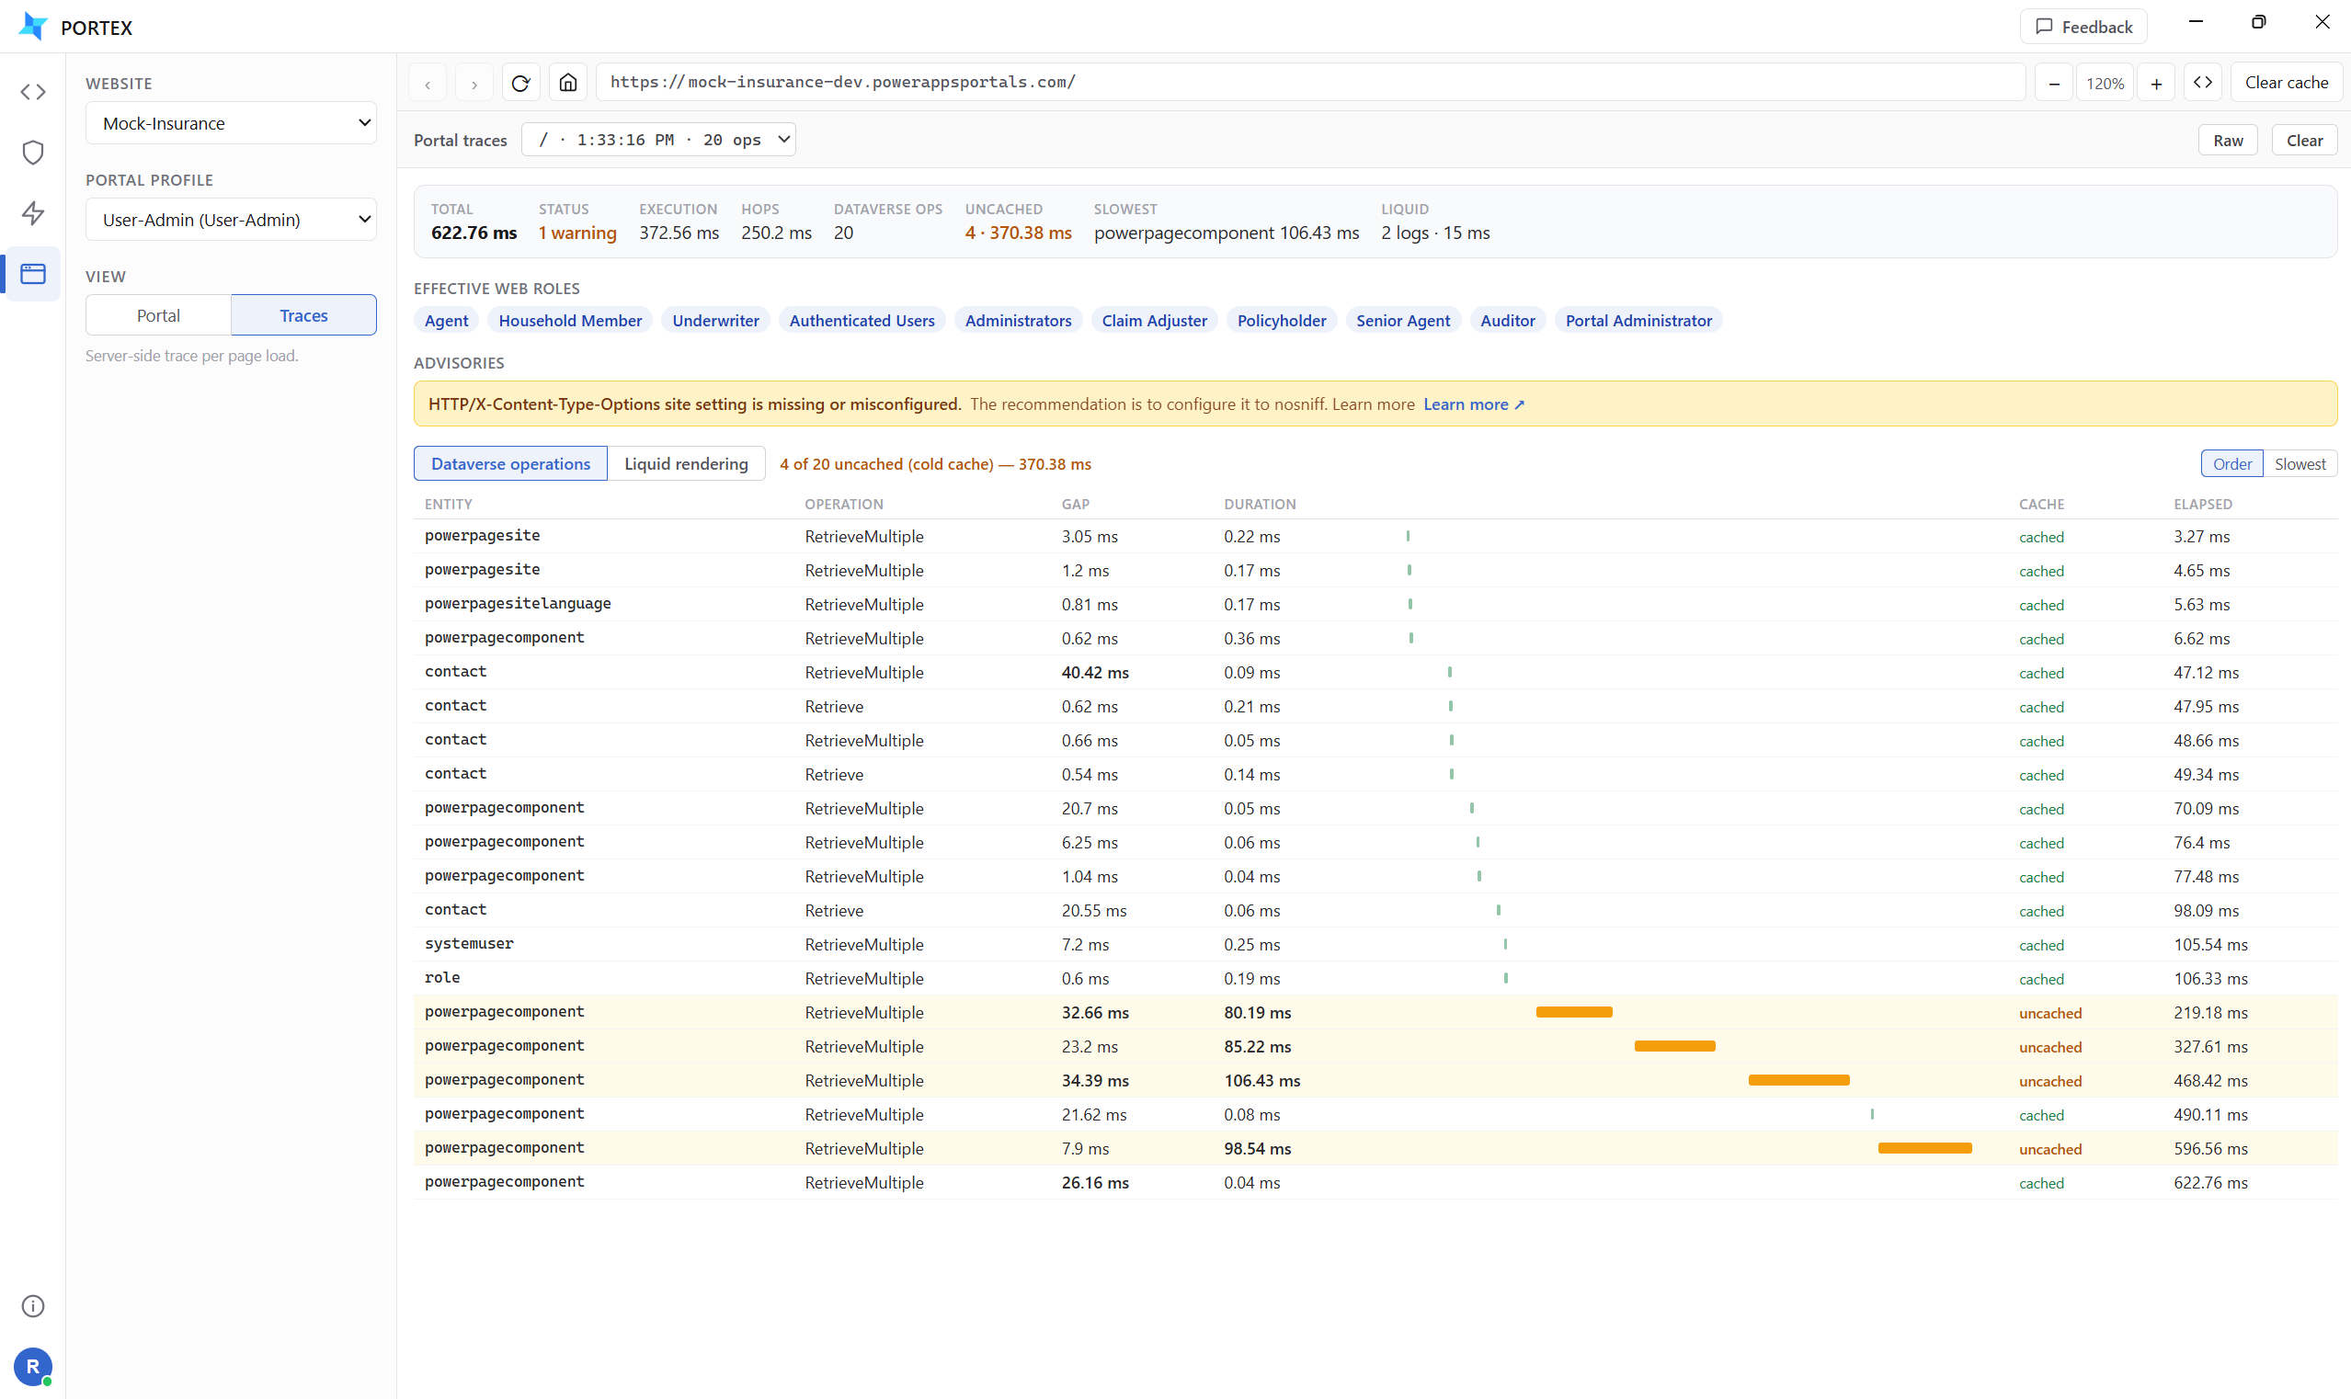Toggle dev tools code icon in toolbar
This screenshot has width=2351, height=1399.
(x=2203, y=83)
